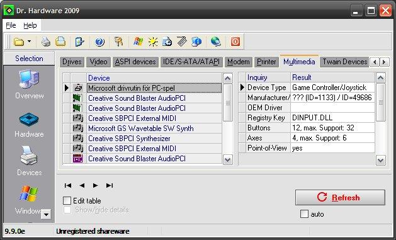Click the Inquiry column header
The image size is (396, 240).
(268, 77)
